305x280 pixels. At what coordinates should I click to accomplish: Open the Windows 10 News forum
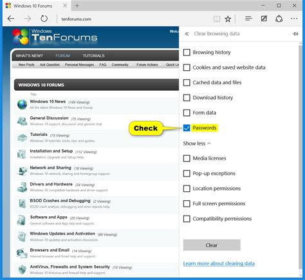pyautogui.click(x=48, y=102)
